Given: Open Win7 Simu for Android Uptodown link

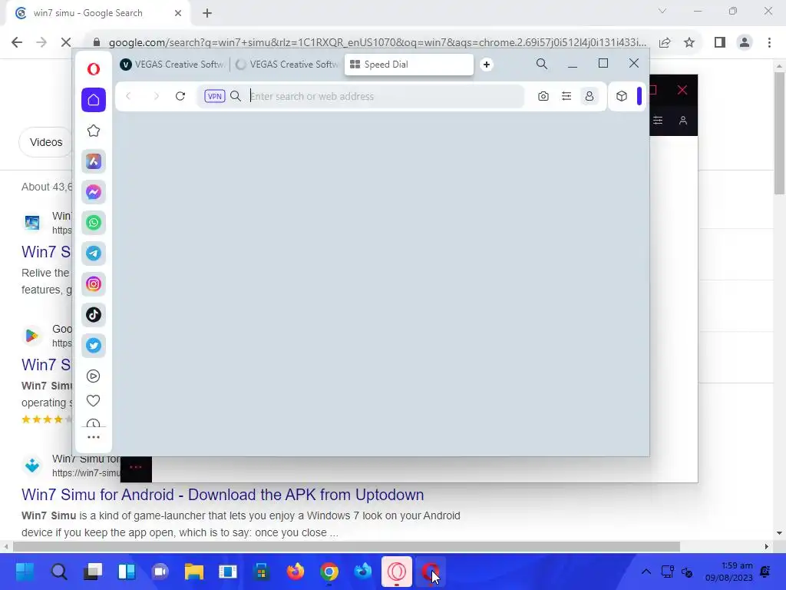Looking at the screenshot, I should point(223,495).
